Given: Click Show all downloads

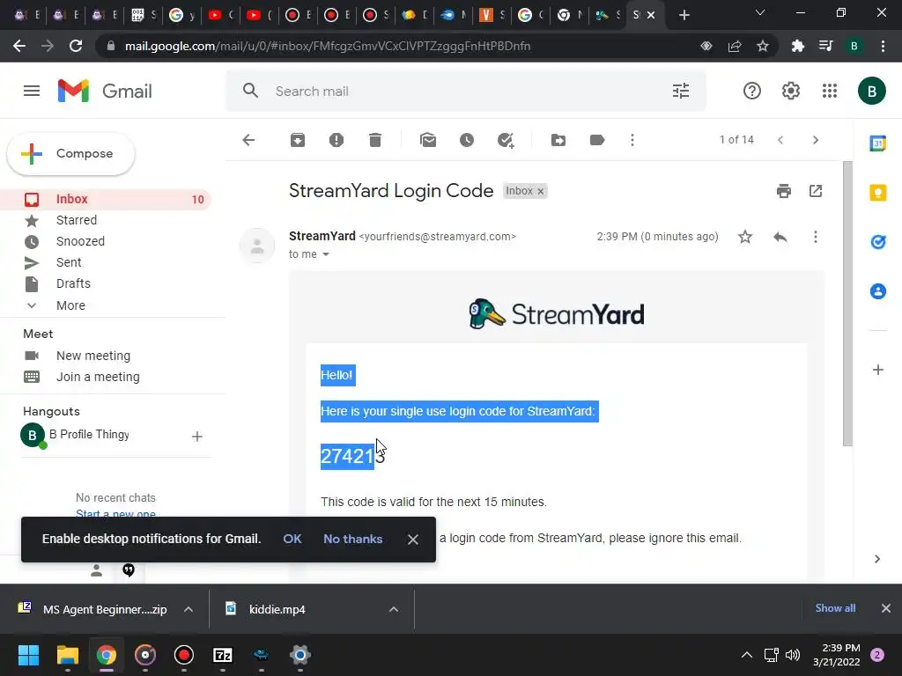Looking at the screenshot, I should [x=835, y=608].
